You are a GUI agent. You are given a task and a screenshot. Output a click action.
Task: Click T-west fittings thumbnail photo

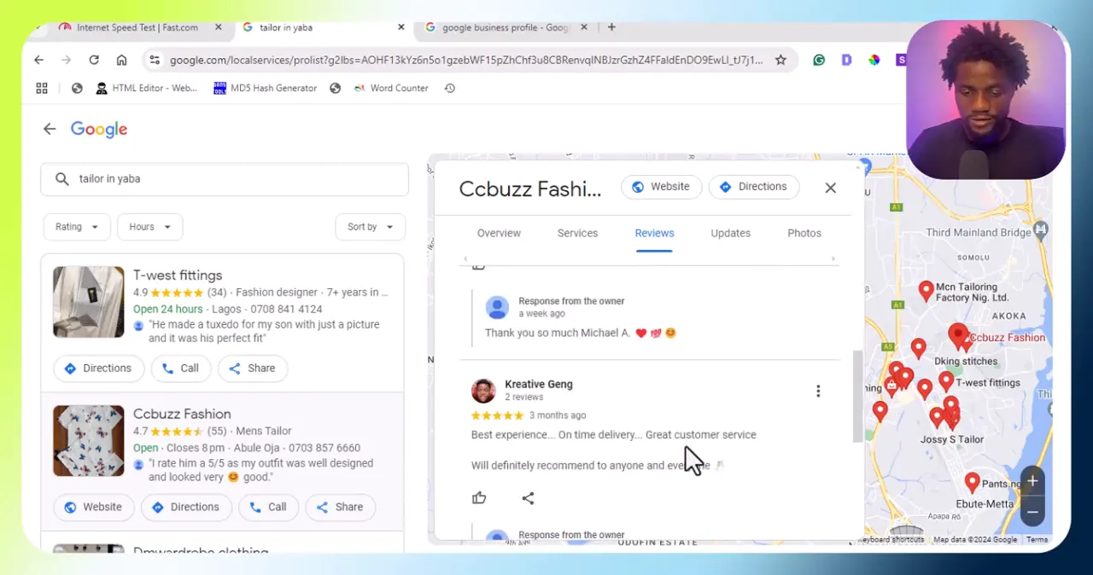(88, 302)
